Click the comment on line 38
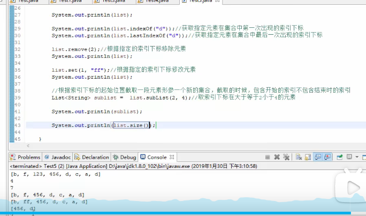366x216 pixels. 201,90
